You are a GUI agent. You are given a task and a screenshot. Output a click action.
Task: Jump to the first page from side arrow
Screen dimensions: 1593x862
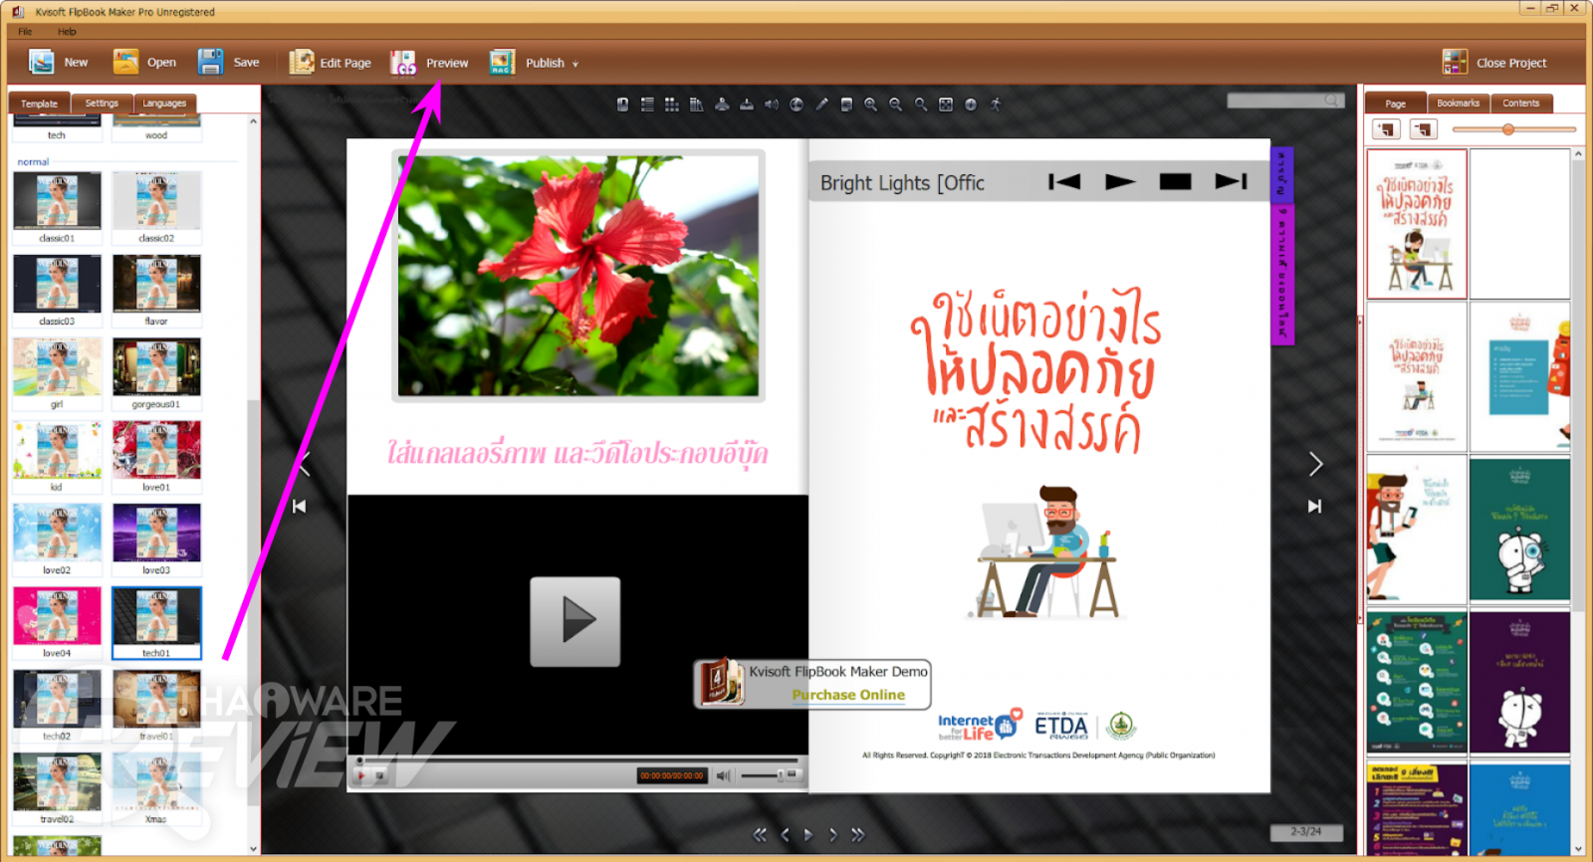tap(300, 507)
